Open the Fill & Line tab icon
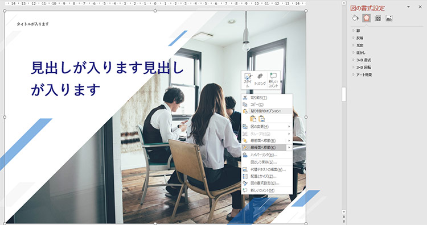This screenshot has width=427, height=225. pyautogui.click(x=355, y=18)
